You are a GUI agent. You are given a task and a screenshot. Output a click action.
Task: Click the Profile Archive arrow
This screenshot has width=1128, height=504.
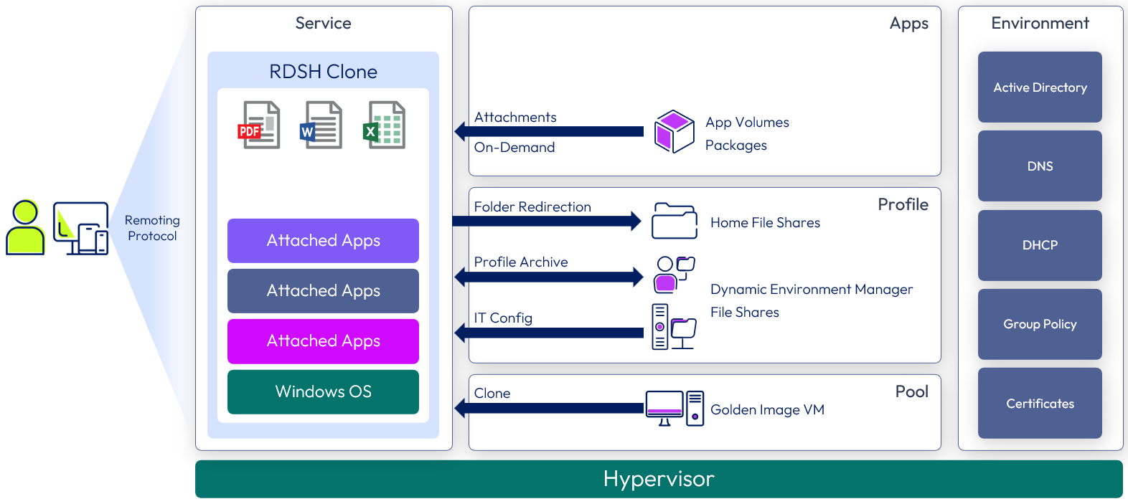(549, 277)
